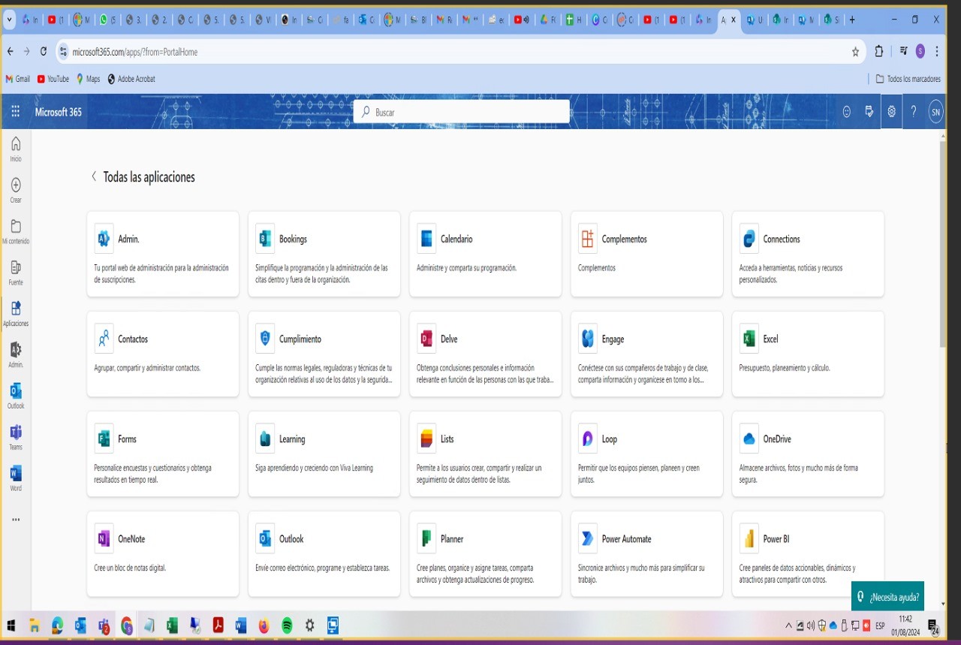
Task: Open the YouTube bookmark
Action: [53, 79]
